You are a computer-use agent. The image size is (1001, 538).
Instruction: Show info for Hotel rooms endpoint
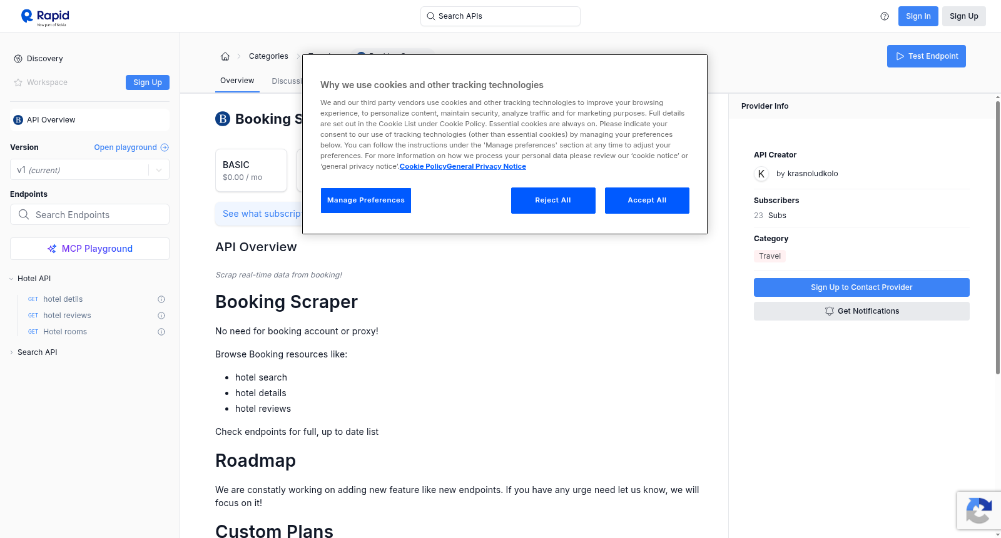(x=161, y=332)
